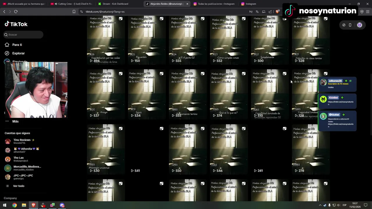This screenshot has width=372, height=209.
Task: Open the dark video with 241 views
Action: (x=270, y=149)
